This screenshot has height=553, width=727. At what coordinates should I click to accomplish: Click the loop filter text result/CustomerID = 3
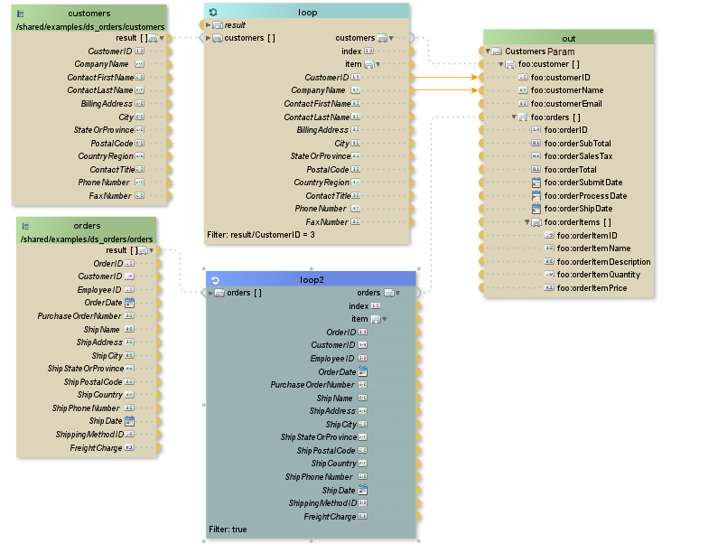point(273,235)
